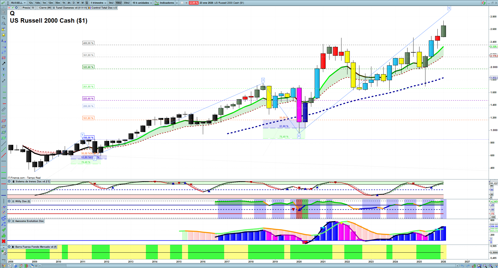This screenshot has height=268, width=498.
Task: Select the arrow pointer tool in the left toolbar
Action: pos(4,12)
